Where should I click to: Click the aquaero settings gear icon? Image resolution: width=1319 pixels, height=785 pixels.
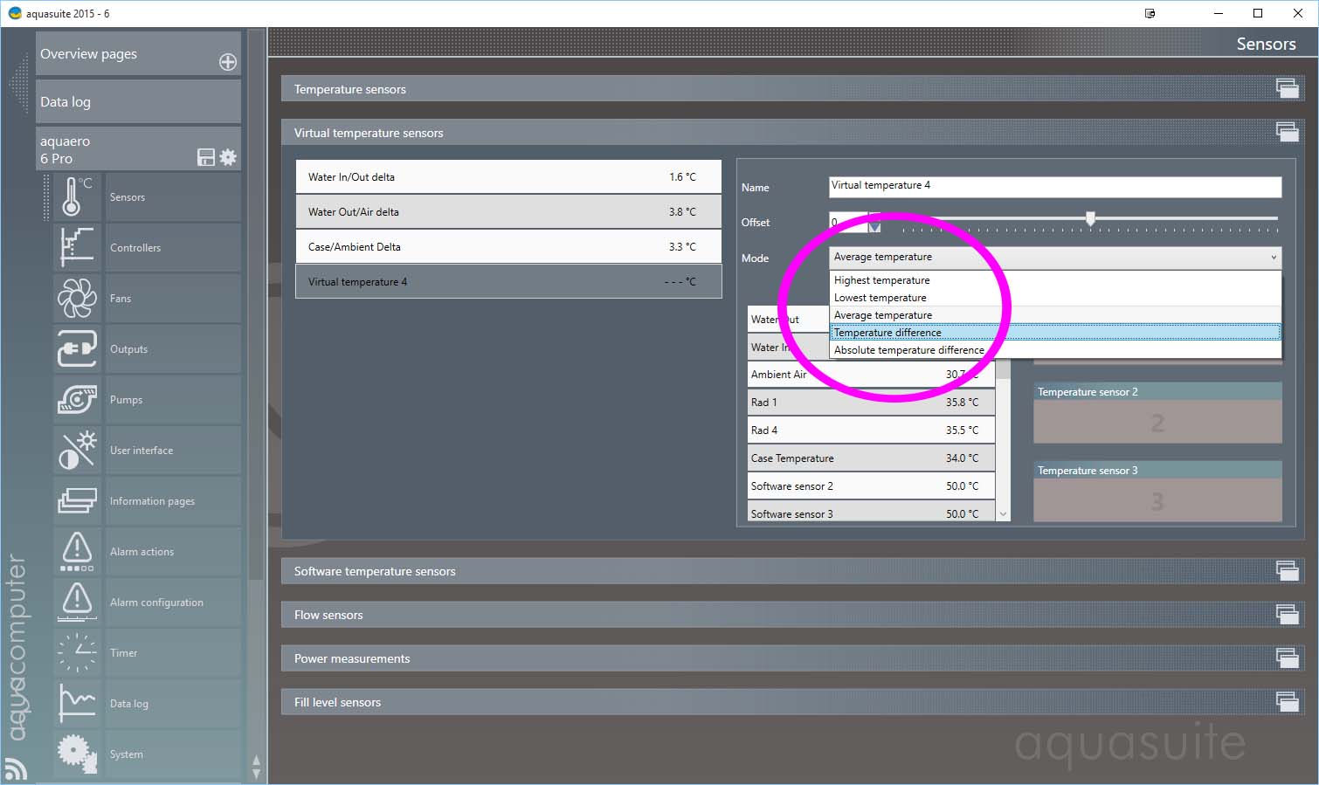(x=228, y=157)
